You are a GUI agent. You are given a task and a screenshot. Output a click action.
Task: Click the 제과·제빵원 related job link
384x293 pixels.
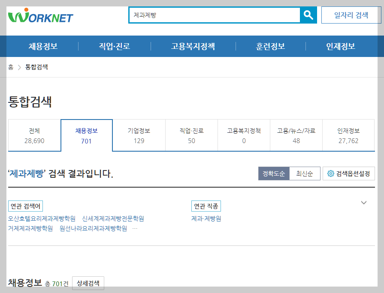coord(207,218)
